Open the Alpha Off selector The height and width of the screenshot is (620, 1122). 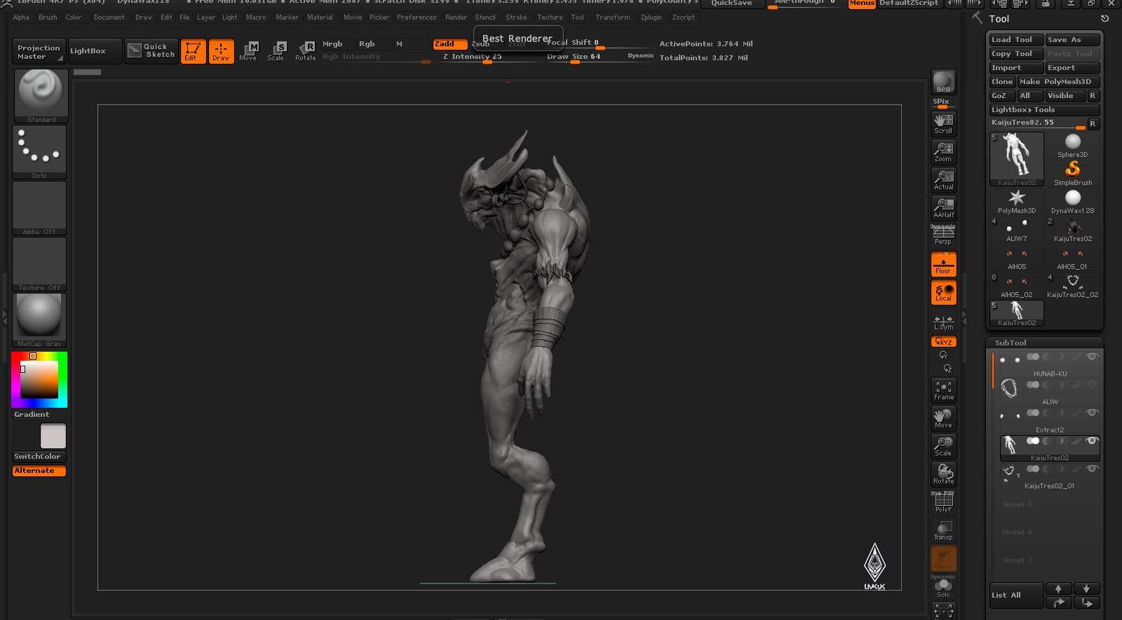click(x=39, y=208)
